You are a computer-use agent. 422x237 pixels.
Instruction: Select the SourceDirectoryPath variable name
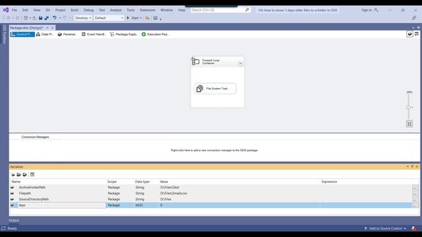click(34, 199)
